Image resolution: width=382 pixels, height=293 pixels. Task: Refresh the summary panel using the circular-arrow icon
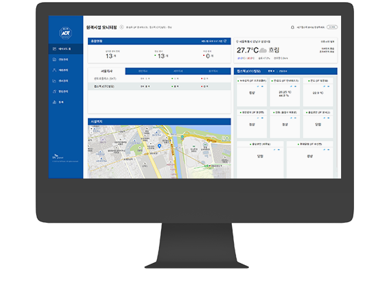225,41
